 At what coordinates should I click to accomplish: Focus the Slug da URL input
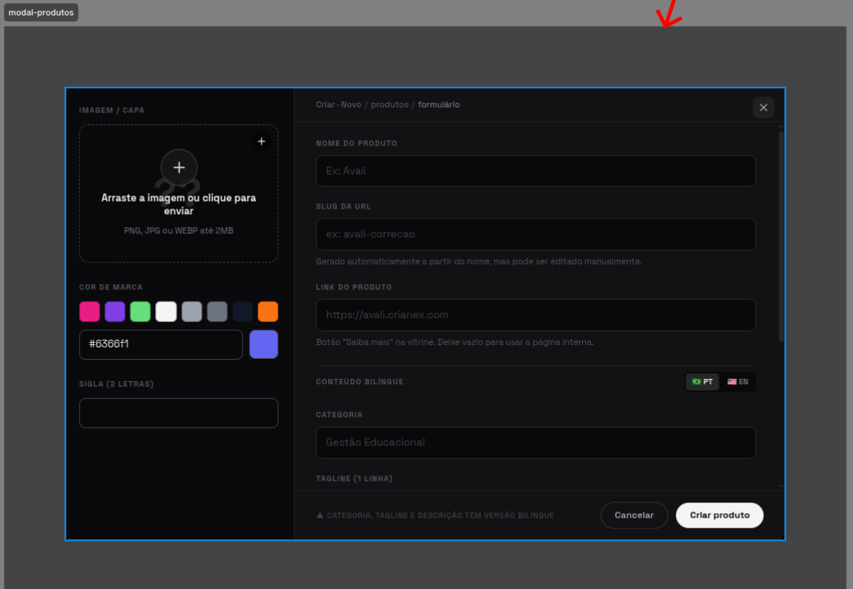(536, 235)
